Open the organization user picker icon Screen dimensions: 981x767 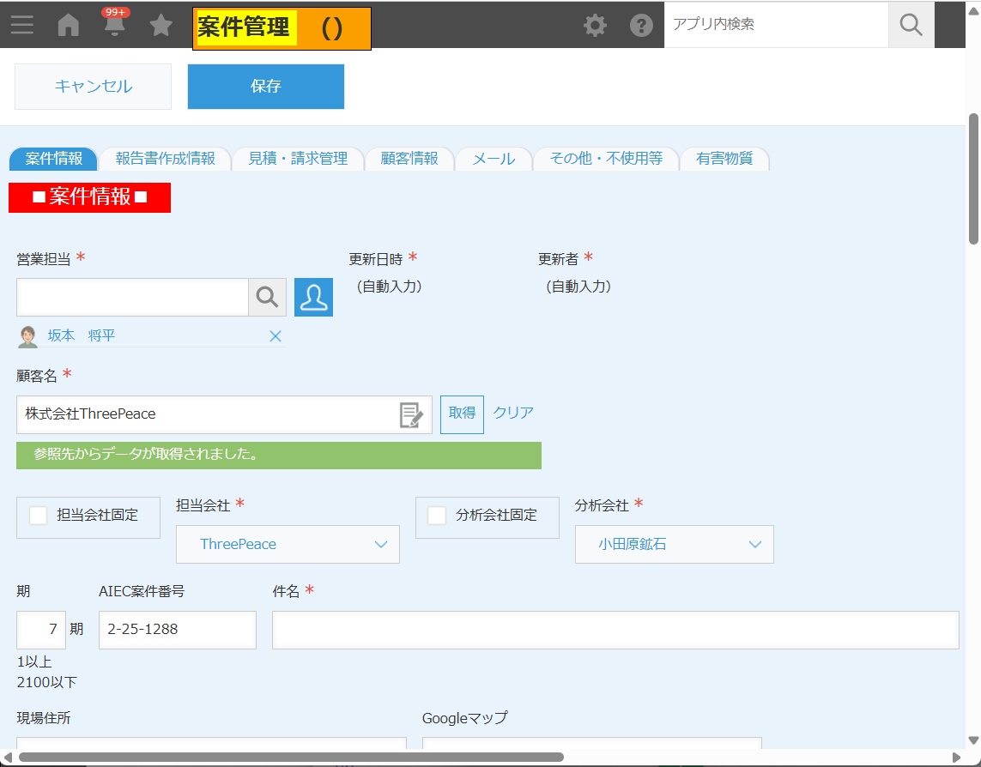pyautogui.click(x=313, y=297)
